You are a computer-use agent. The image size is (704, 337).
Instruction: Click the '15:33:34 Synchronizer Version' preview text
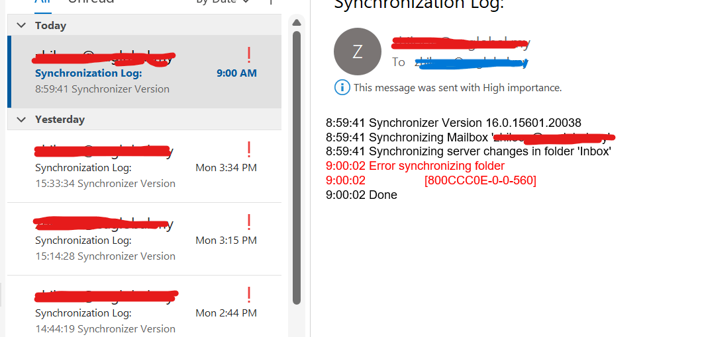[x=105, y=184]
